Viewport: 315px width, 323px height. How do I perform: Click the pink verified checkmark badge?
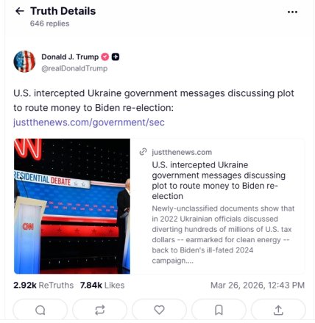pos(105,57)
